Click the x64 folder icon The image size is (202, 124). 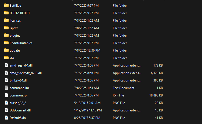pos(7,58)
